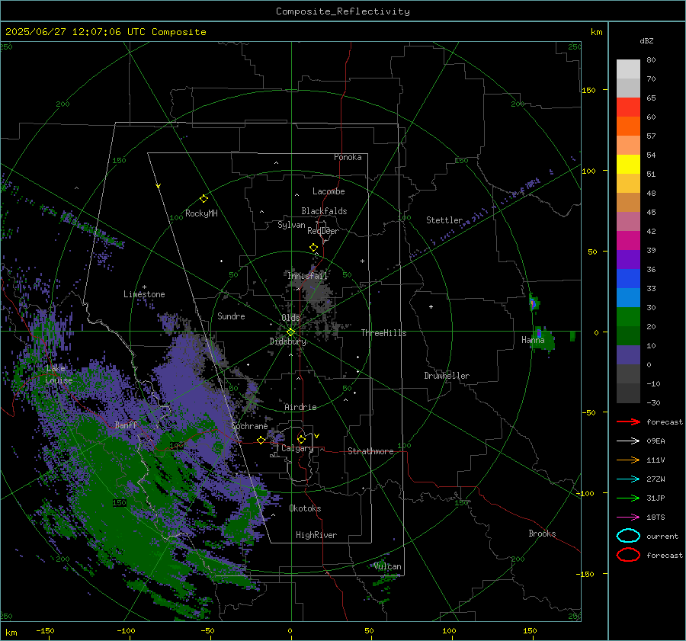Viewport: 686px width, 641px height.
Task: Select the red swatch between 65 and 60 dBZ
Action: [628, 107]
